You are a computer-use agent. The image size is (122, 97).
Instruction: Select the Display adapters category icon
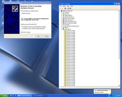click(63, 15)
